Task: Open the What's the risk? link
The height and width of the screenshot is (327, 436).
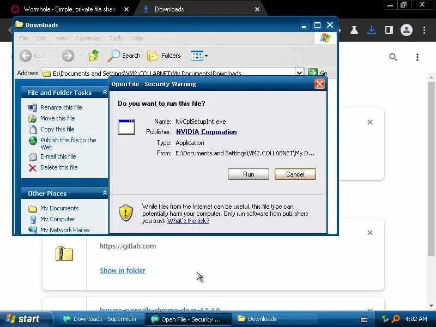Action: tap(188, 221)
